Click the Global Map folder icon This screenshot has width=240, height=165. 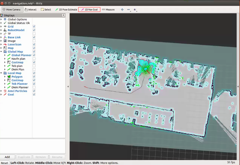pyautogui.click(x=5, y=51)
